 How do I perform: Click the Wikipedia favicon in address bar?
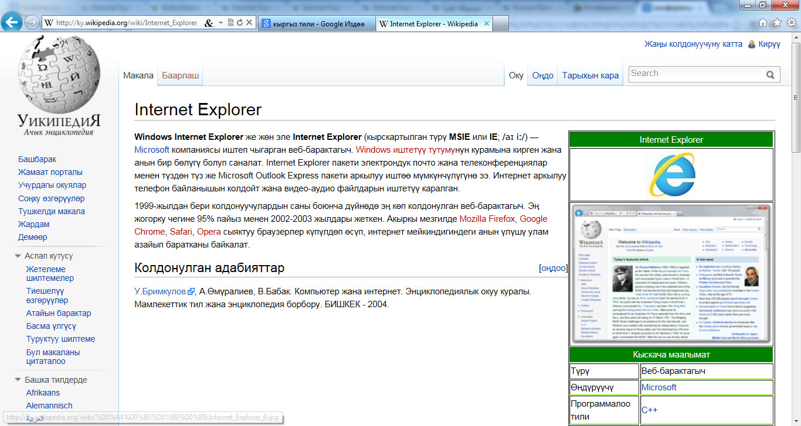[x=49, y=23]
